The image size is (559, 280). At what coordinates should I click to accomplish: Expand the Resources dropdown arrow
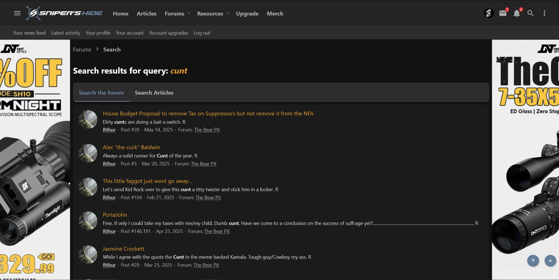pyautogui.click(x=228, y=13)
